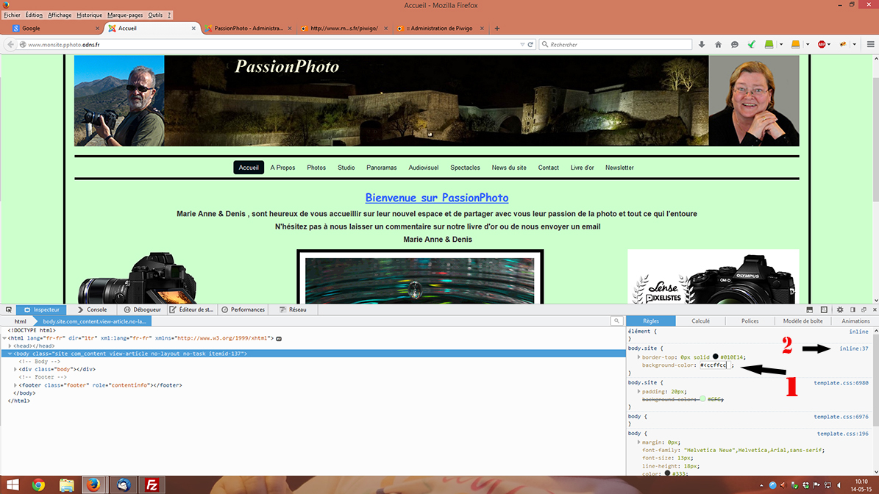The image size is (879, 494).
Task: Open the Firefox downloads arrow icon
Action: coord(702,45)
